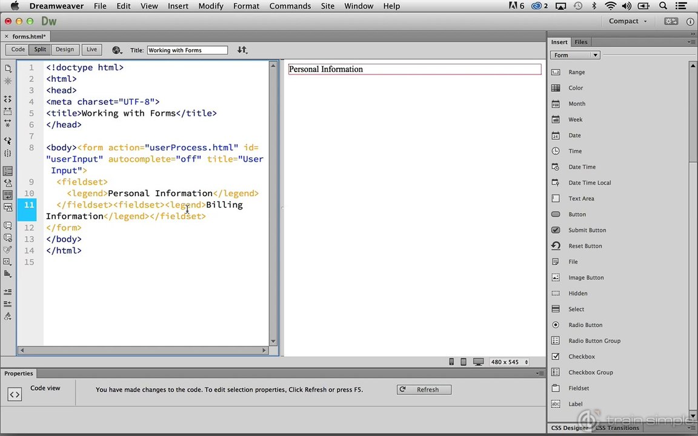698x436 pixels.
Task: Click Sync Settings icon in application bar
Action: point(671,21)
